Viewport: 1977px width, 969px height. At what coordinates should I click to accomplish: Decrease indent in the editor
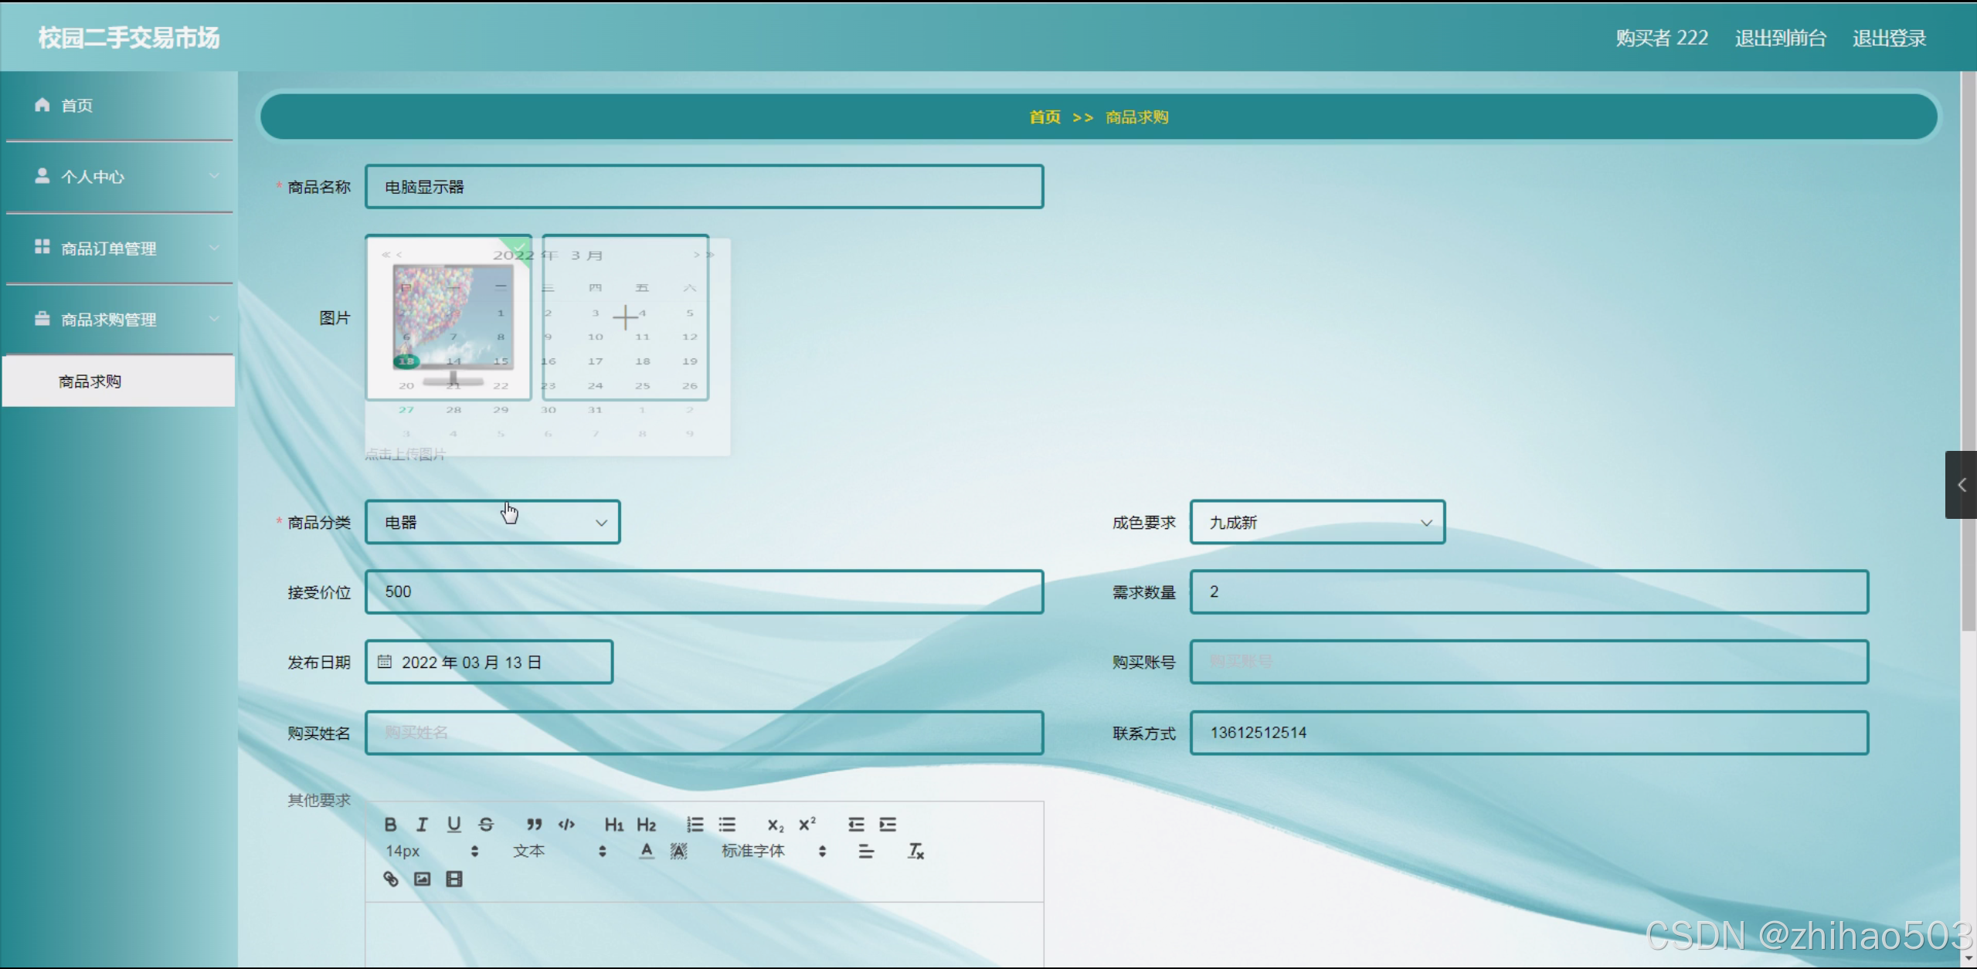coord(856,825)
